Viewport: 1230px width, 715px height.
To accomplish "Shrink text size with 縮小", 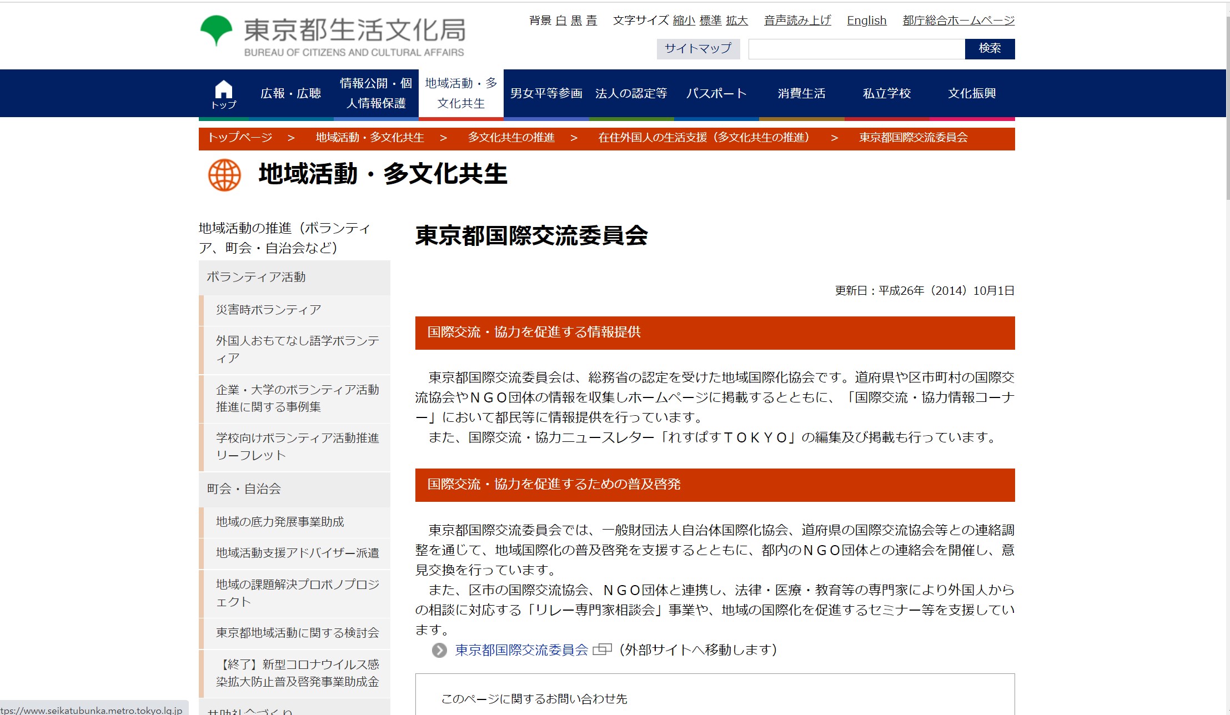I will tap(684, 21).
